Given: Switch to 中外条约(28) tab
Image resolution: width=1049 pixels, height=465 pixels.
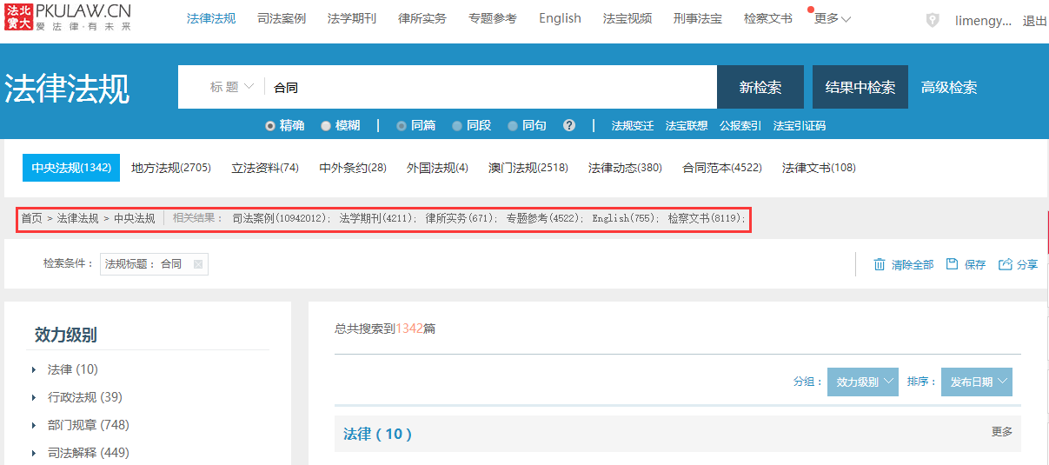Looking at the screenshot, I should pos(353,168).
